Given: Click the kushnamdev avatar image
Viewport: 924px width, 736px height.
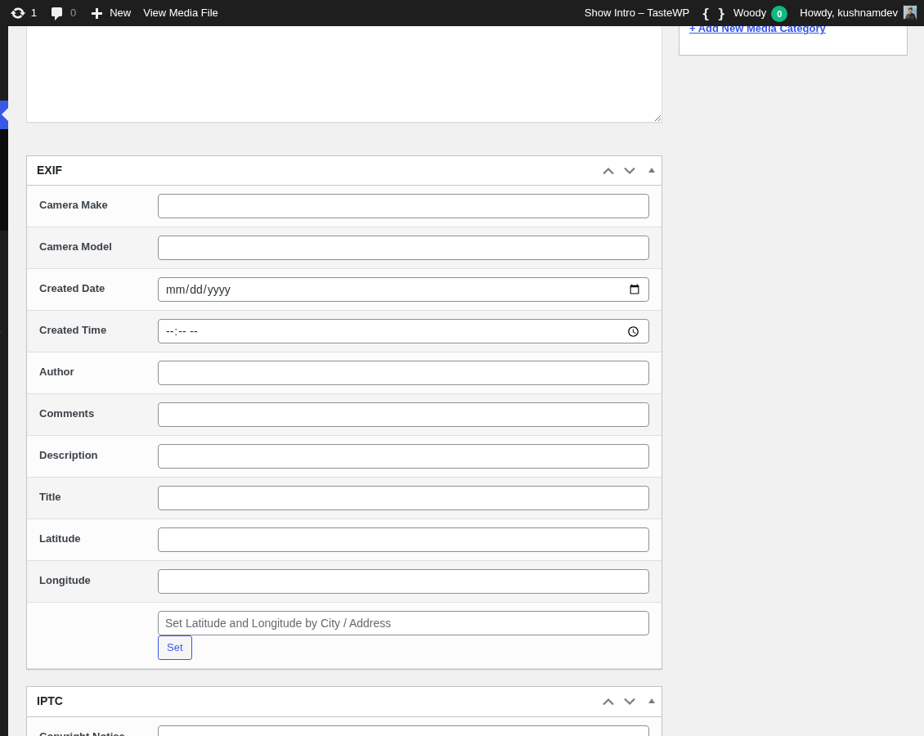Looking at the screenshot, I should [909, 12].
